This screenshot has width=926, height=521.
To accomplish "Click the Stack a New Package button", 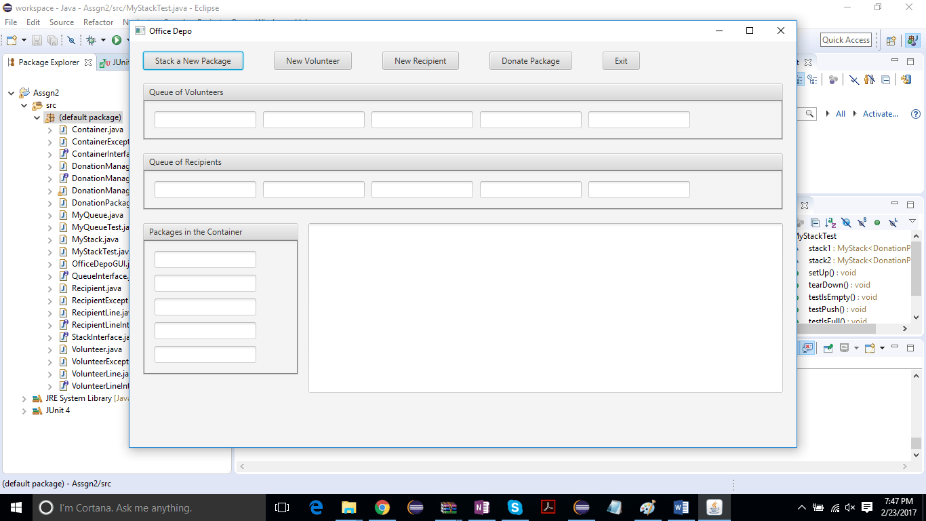I will (193, 61).
